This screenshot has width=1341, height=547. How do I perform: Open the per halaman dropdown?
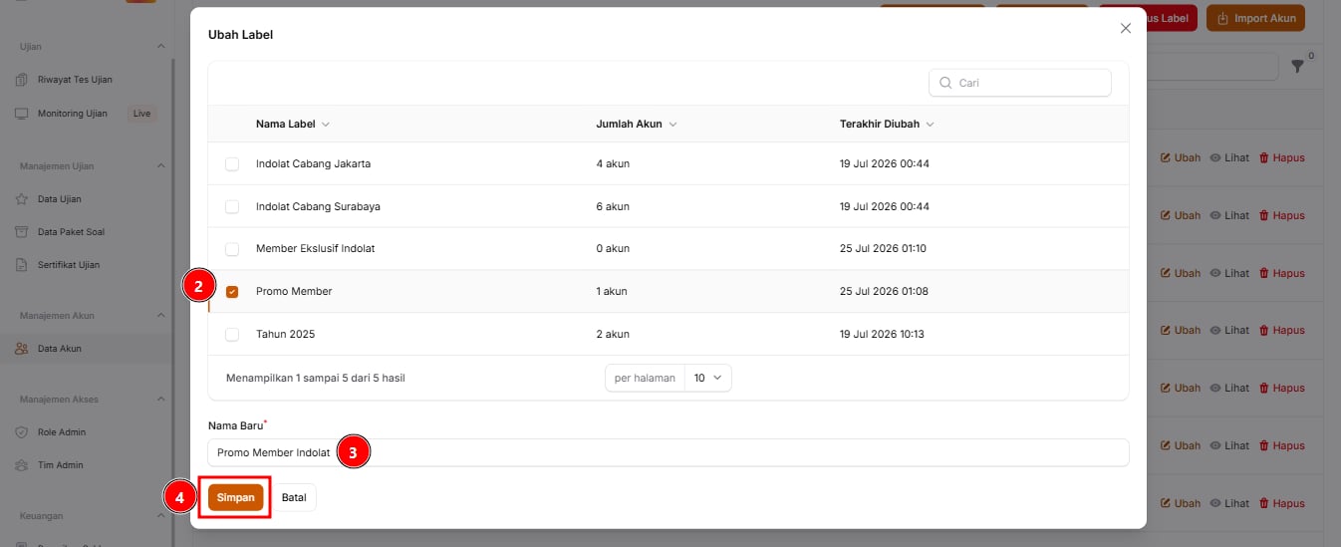[x=708, y=378]
